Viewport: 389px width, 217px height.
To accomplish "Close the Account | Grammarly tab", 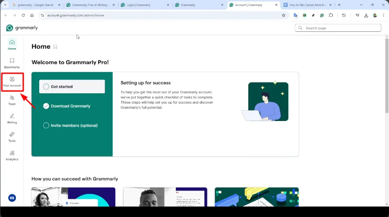I will (x=276, y=5).
